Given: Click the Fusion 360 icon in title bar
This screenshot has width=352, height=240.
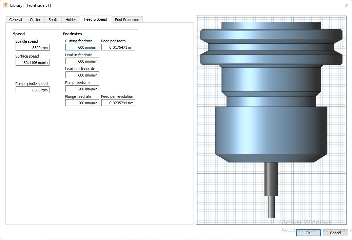Looking at the screenshot, I should (5, 5).
